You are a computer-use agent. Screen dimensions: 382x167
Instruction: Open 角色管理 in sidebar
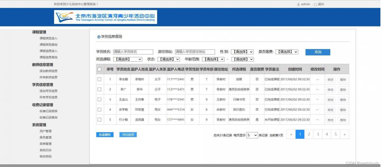pyautogui.click(x=45, y=137)
